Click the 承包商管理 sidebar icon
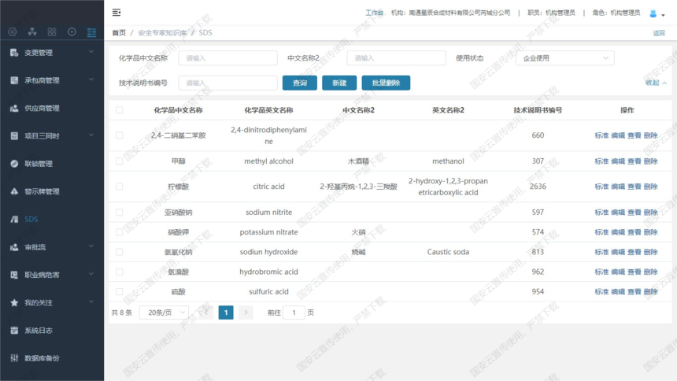The image size is (677, 381). tap(14, 80)
